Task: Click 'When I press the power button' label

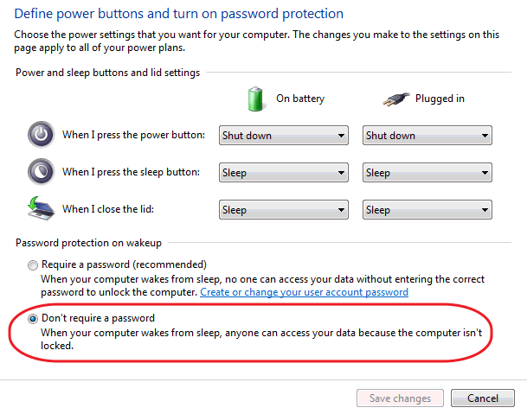Action: coord(133,136)
